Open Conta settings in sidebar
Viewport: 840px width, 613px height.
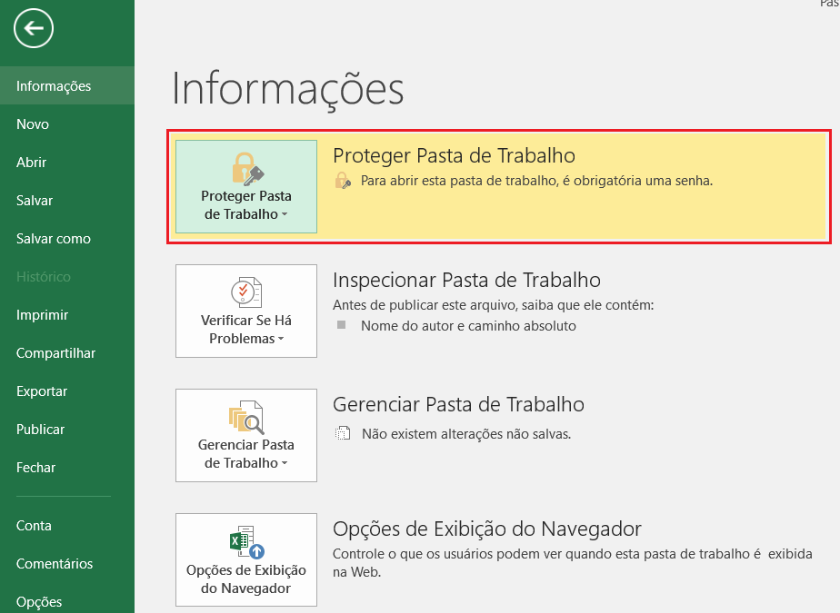tap(35, 526)
